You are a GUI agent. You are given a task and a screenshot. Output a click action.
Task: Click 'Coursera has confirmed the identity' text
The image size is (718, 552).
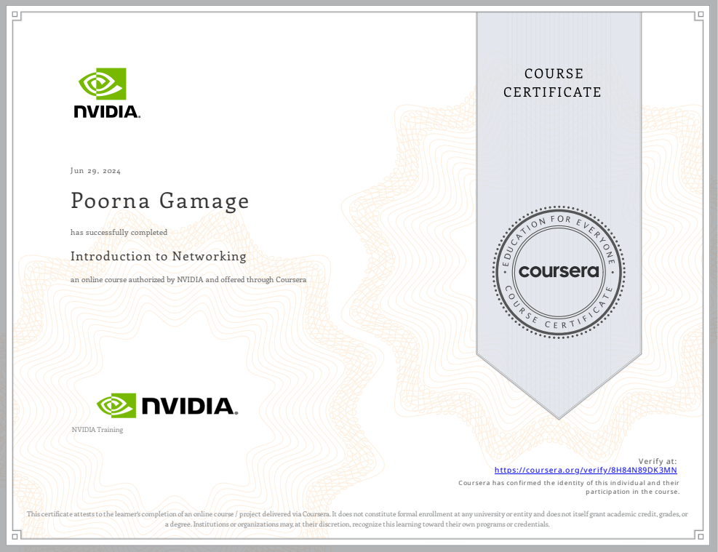[x=569, y=487]
